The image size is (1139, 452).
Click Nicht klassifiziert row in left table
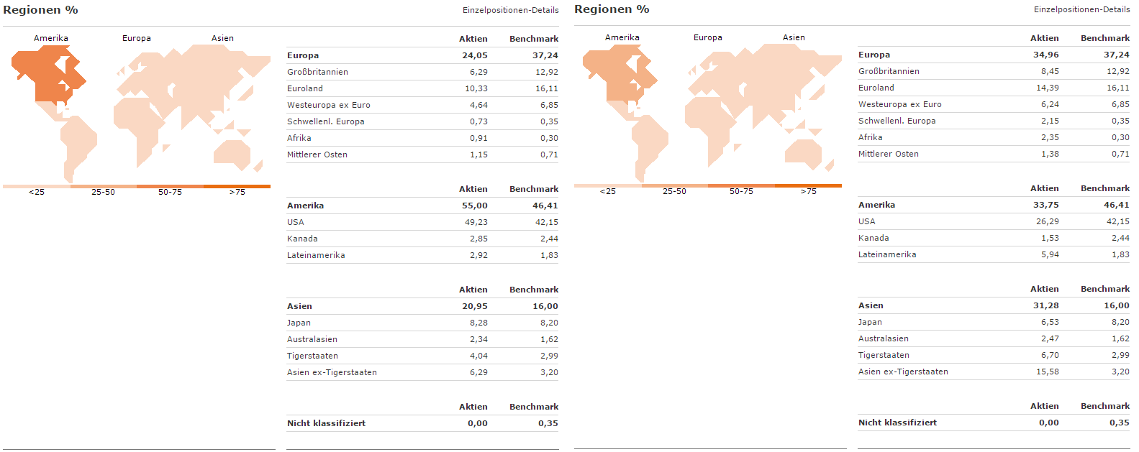(422, 423)
